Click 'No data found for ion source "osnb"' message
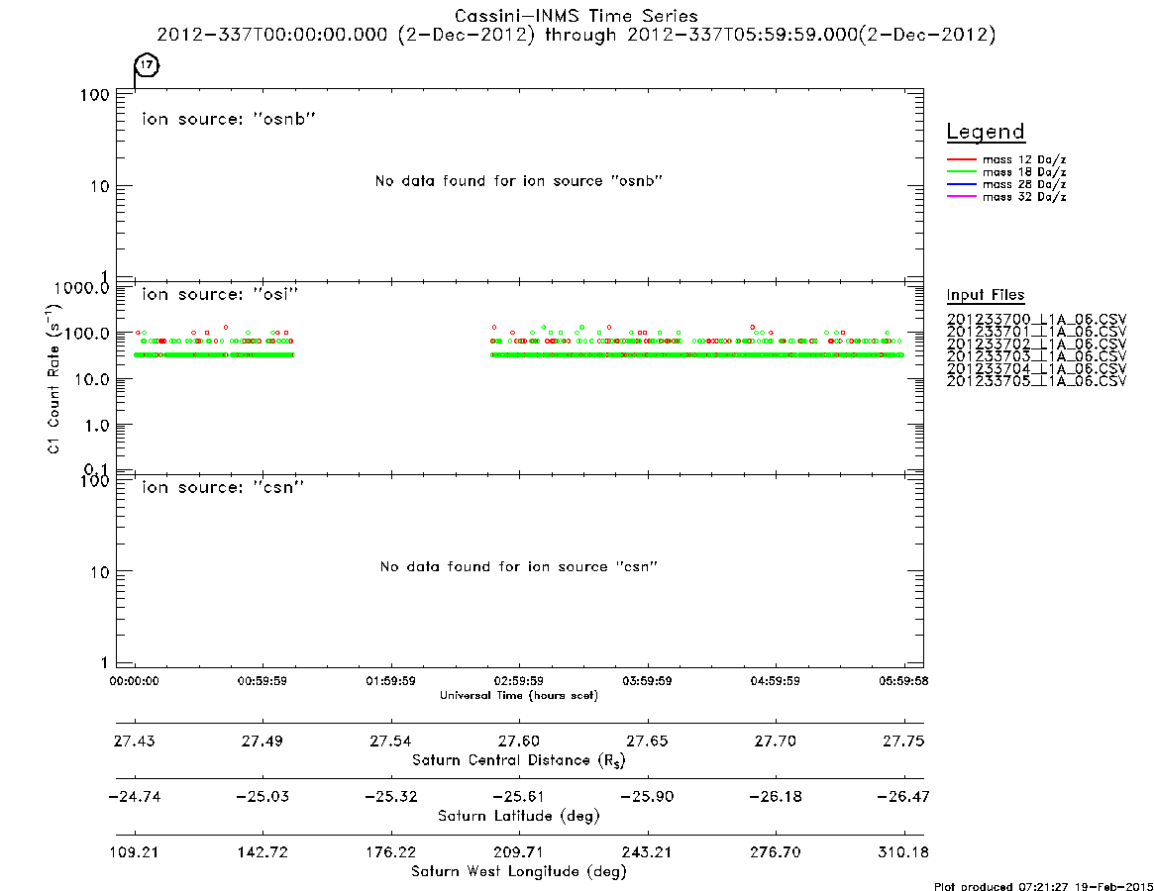The width and height of the screenshot is (1154, 891). point(519,181)
